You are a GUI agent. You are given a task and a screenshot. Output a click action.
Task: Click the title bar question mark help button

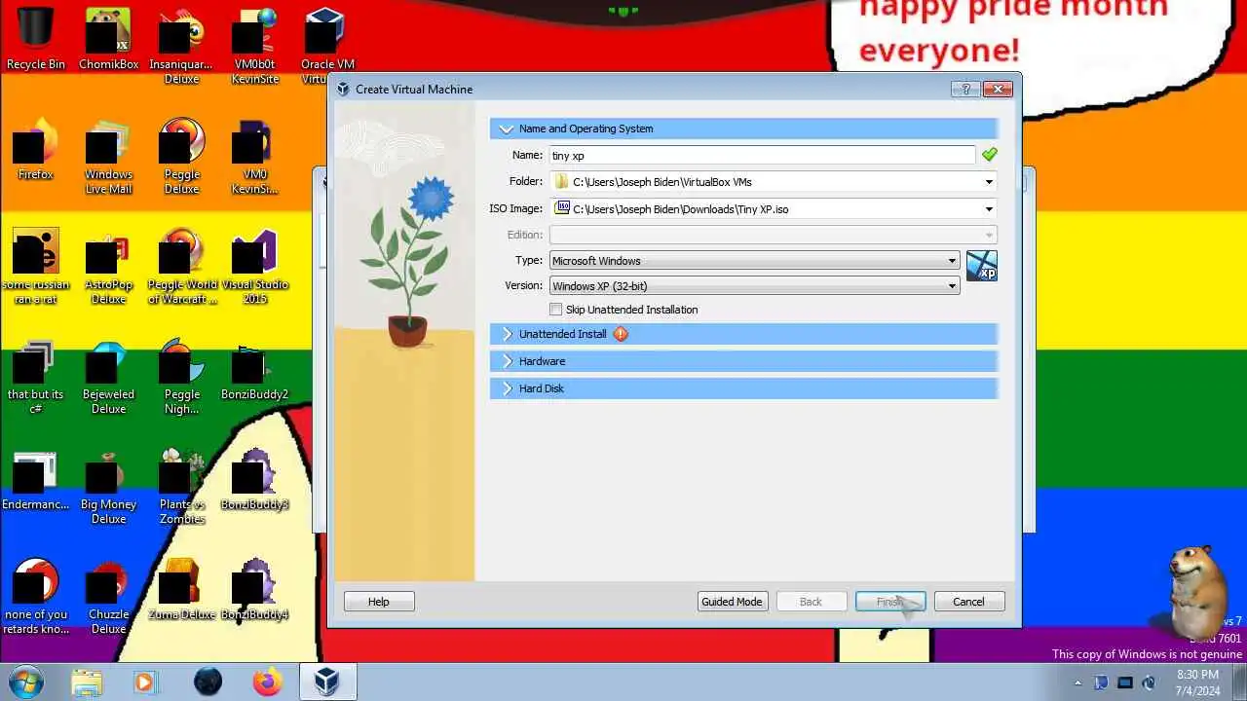[965, 89]
